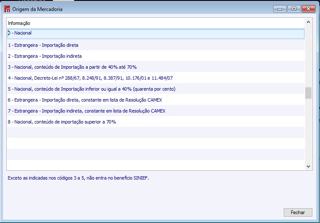
Task: Select row 6 Importação direta Resolução CAMEX
Action: [x=156, y=100]
